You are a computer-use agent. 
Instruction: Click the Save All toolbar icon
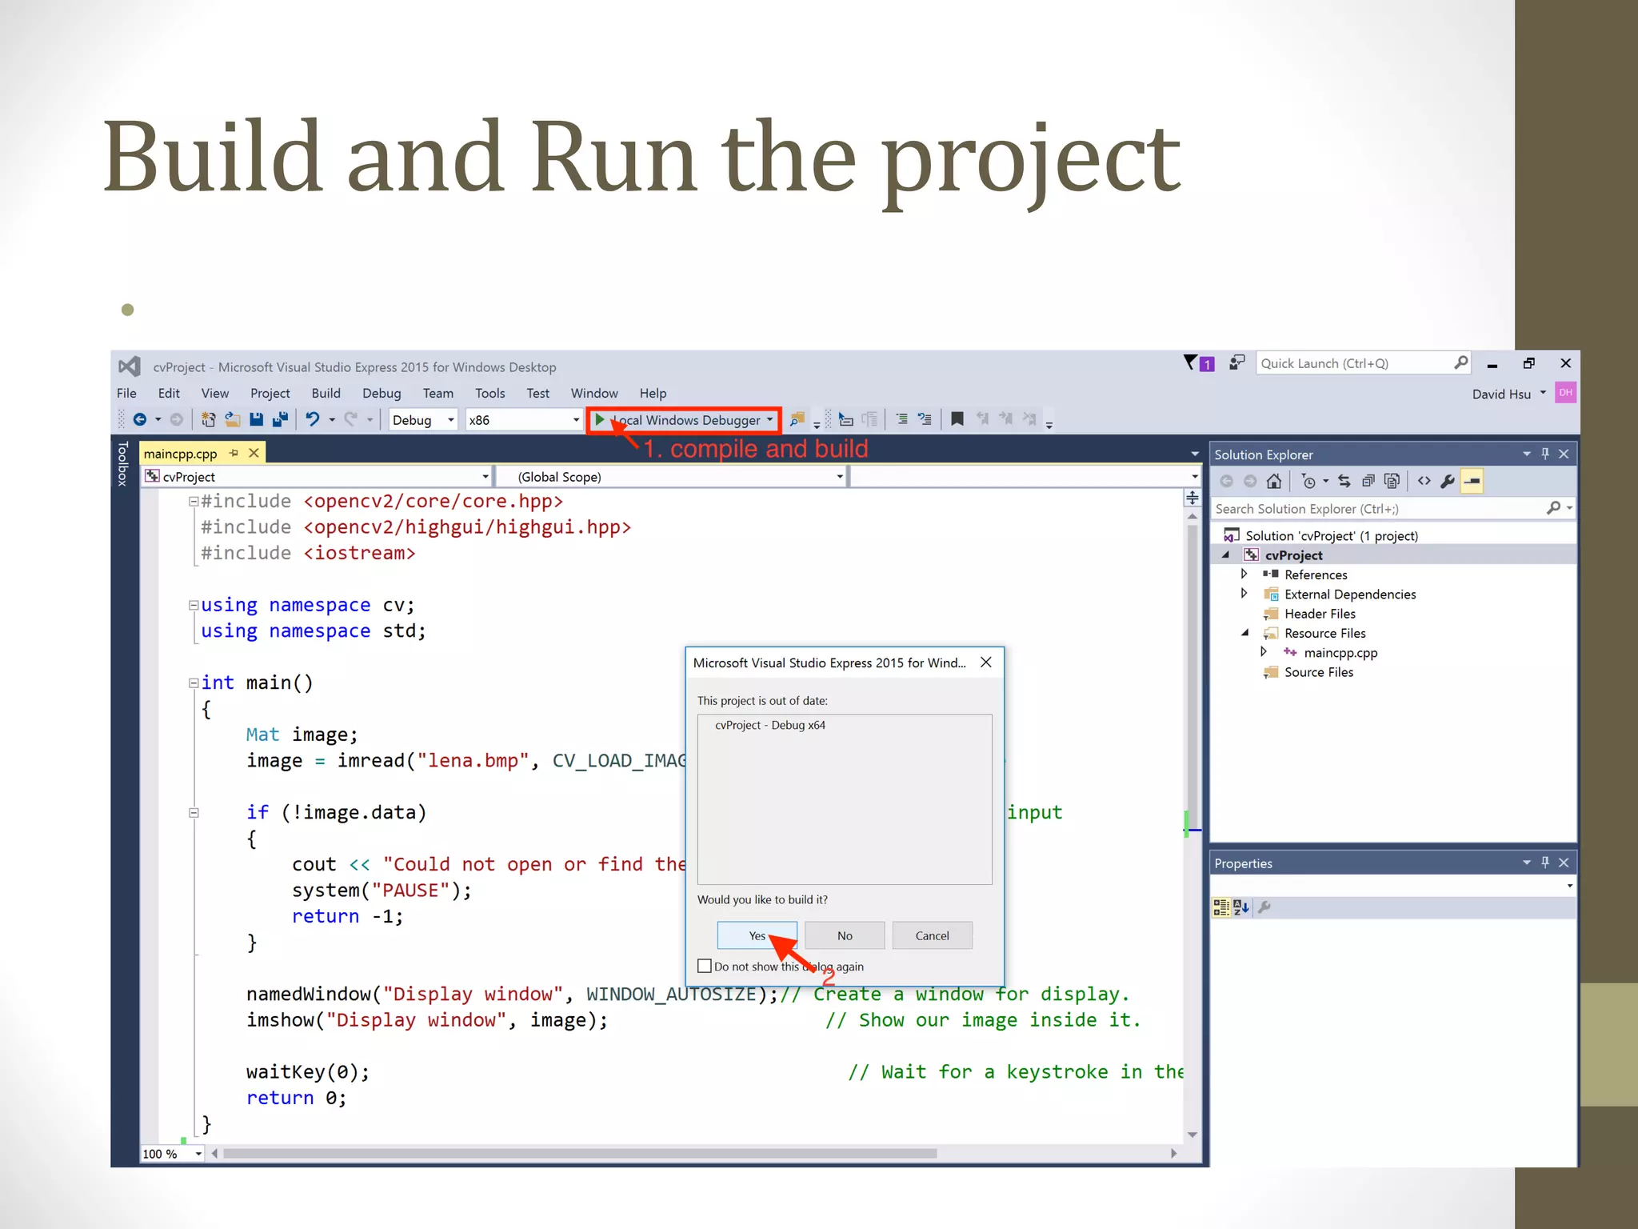[x=280, y=419]
